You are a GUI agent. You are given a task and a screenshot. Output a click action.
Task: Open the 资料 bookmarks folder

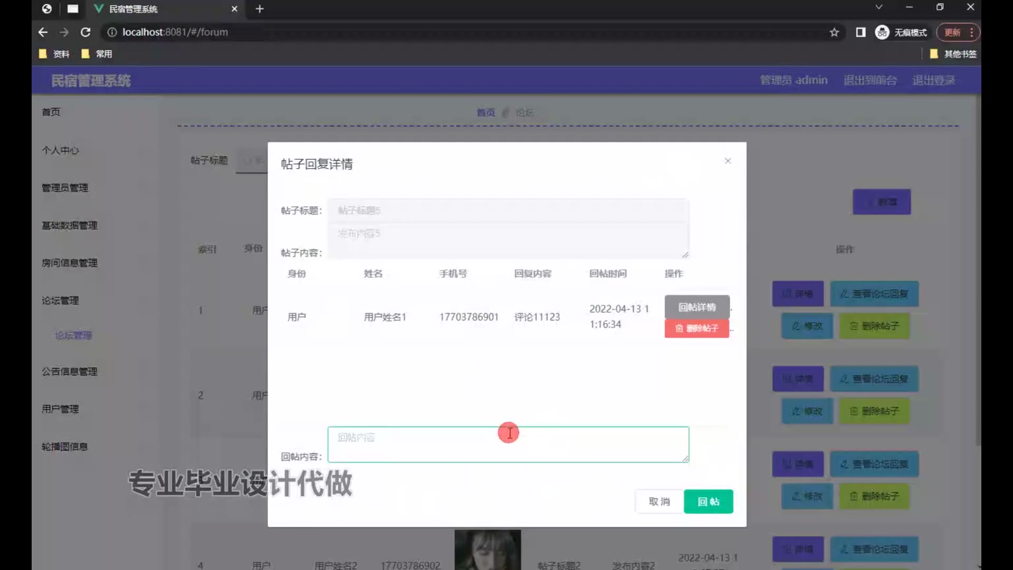click(x=55, y=54)
